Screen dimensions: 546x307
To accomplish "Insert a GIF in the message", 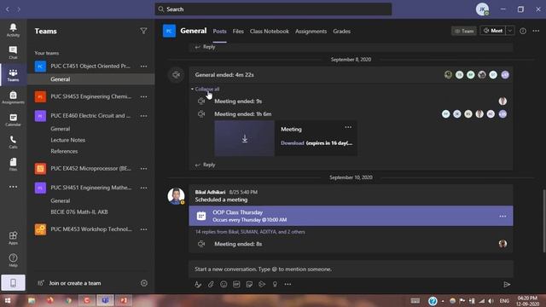I will [x=236, y=284].
